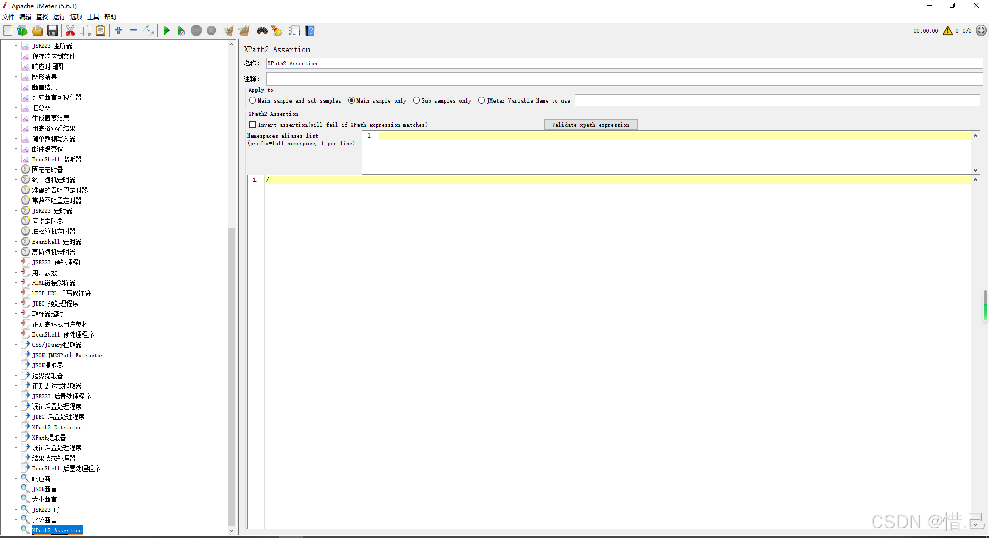
Task: Open the 工具 menu
Action: click(93, 17)
